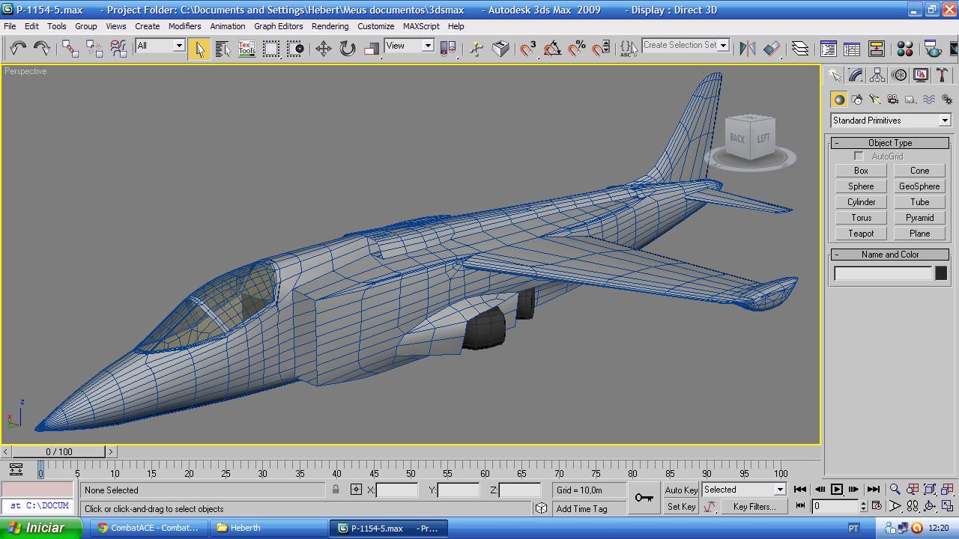Viewport: 959px width, 539px height.
Task: Click the Mirror tool icon
Action: pos(747,49)
